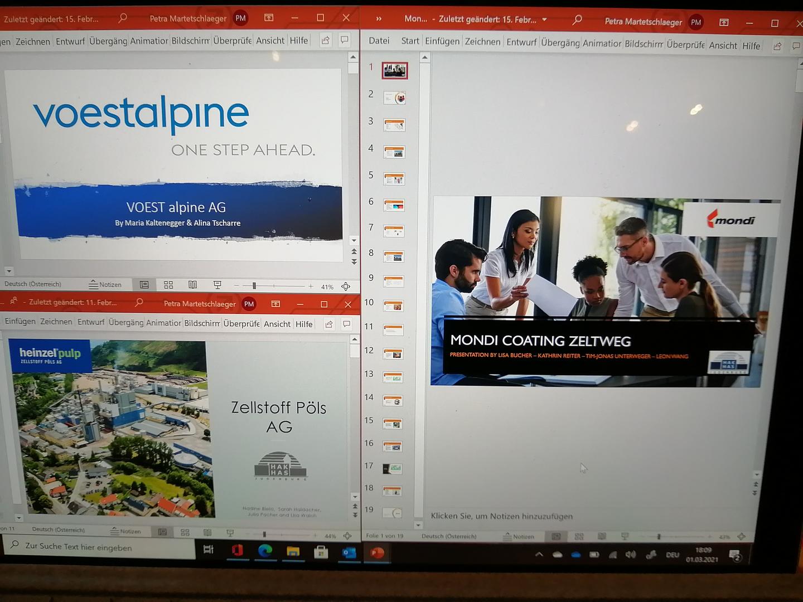Click the slide panel scroll-up arrow in Mondi window
The image size is (803, 602).
424,57
